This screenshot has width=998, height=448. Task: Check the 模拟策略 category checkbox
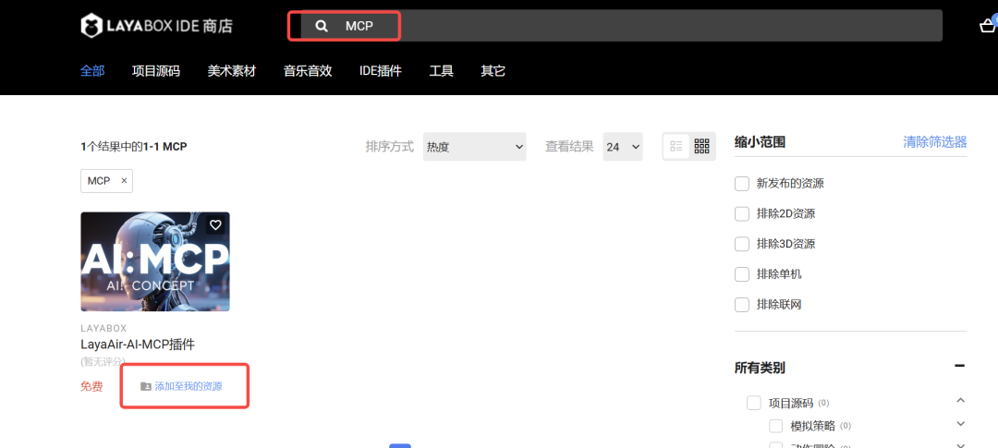pyautogui.click(x=776, y=426)
